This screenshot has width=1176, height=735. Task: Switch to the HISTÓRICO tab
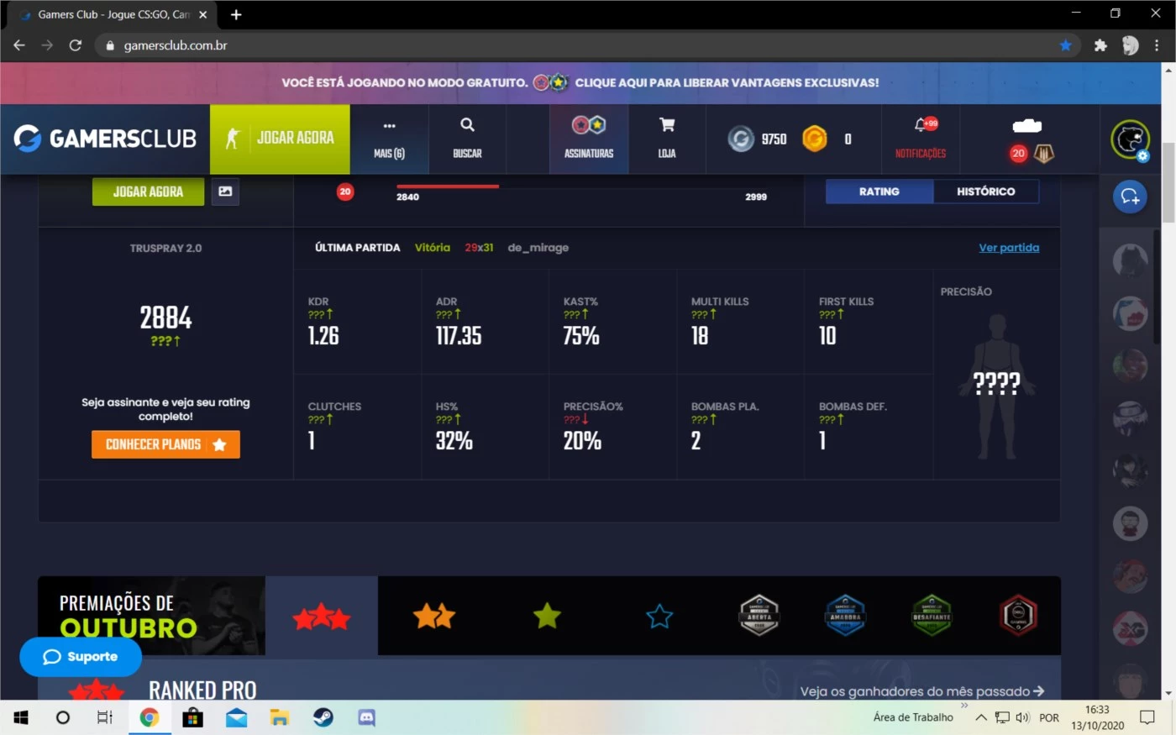(x=986, y=192)
